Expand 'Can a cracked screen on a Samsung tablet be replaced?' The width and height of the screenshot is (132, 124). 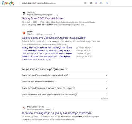(65, 88)
